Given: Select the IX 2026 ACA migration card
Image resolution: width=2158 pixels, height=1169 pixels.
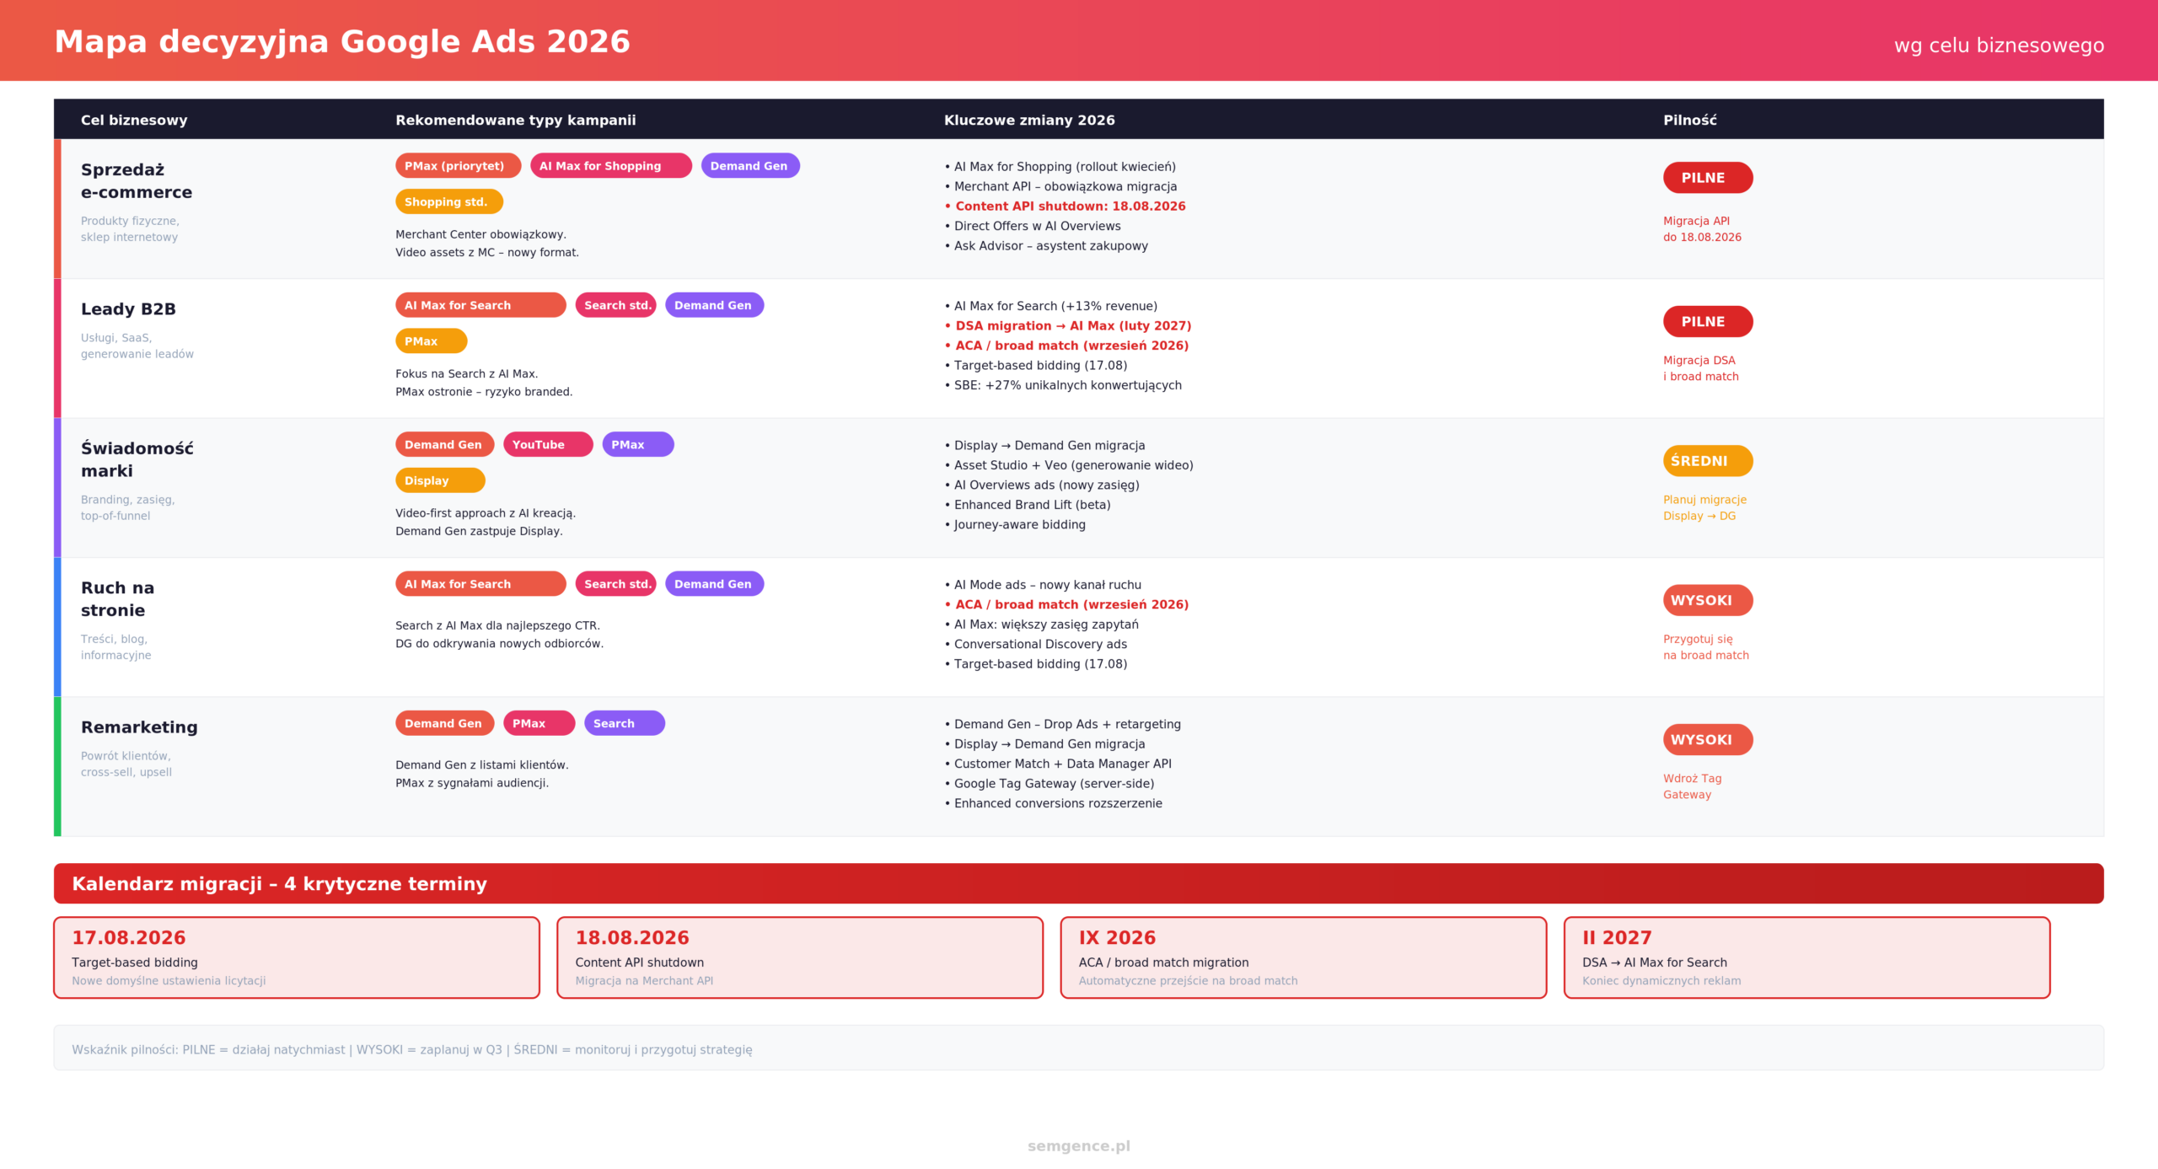Looking at the screenshot, I should point(1303,958).
